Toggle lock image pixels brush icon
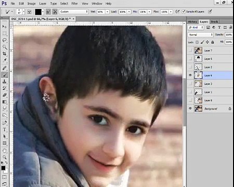Viewport: 234px width, 187px height. point(202,42)
